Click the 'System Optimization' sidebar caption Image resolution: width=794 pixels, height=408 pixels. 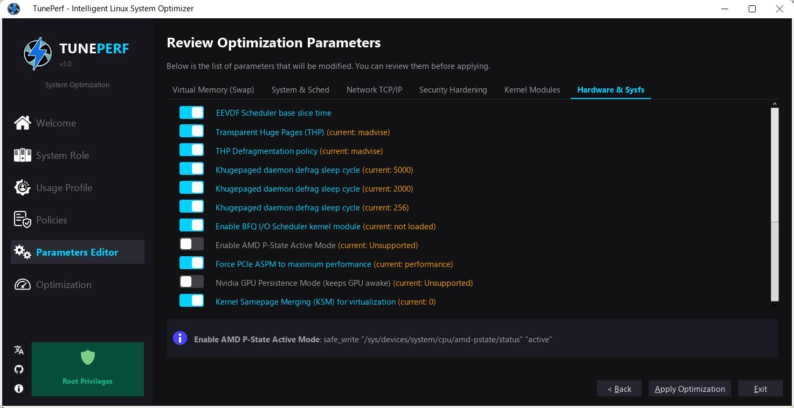[x=77, y=85]
